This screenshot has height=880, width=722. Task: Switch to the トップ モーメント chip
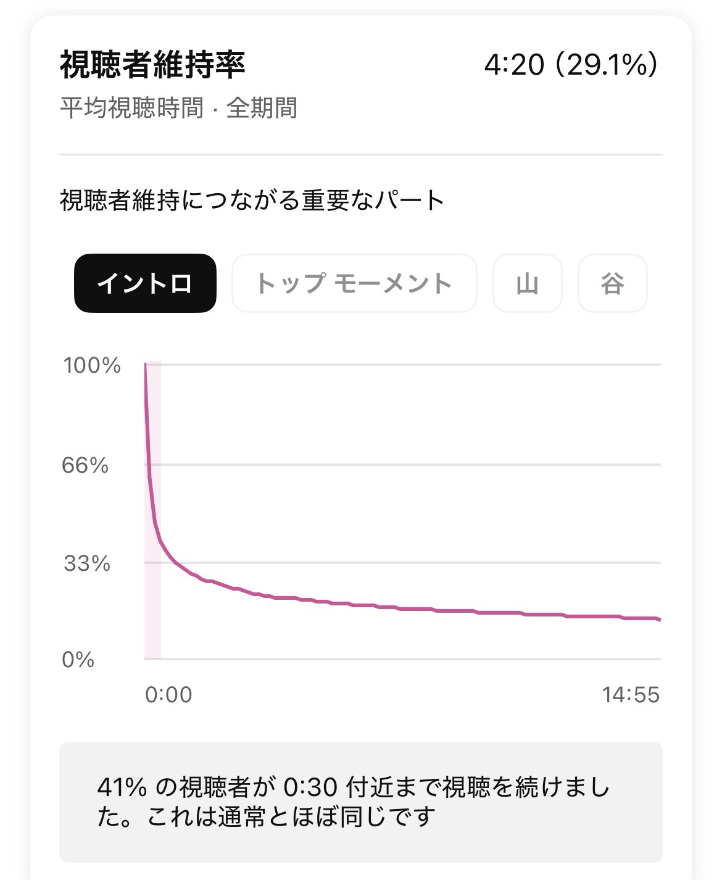click(354, 283)
